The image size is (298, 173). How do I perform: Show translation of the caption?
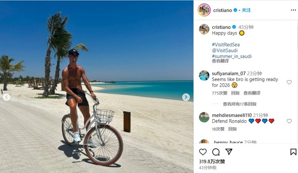click(220, 61)
